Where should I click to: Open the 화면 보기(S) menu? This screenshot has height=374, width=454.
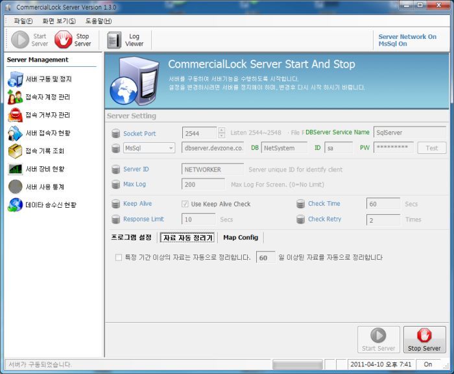[x=59, y=21]
